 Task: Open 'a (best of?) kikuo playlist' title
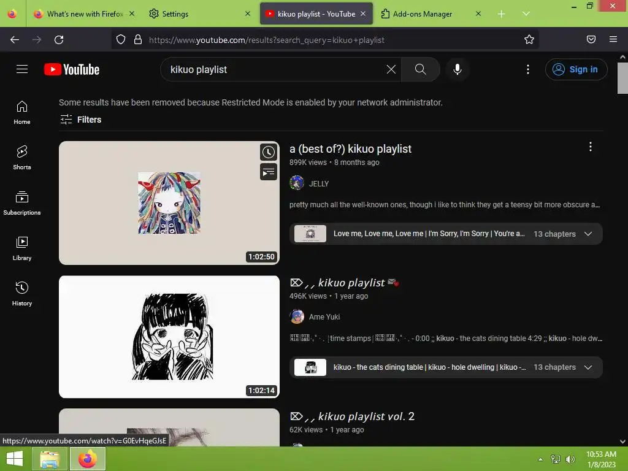350,149
